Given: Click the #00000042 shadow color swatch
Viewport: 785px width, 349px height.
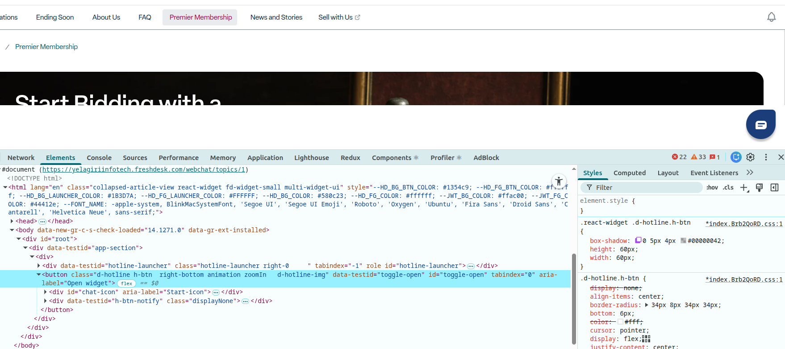Looking at the screenshot, I should point(683,241).
